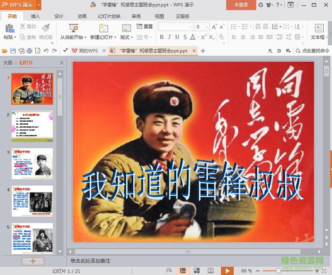This screenshot has width=332, height=275.
Task: Select slide 3 thumbnail
Action: coord(32,164)
